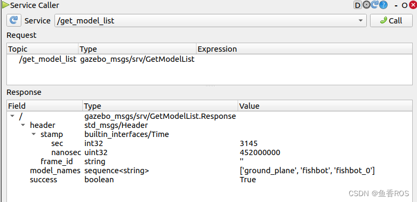This screenshot has height=202, width=417.
Task: Click the Call button
Action: tap(391, 20)
